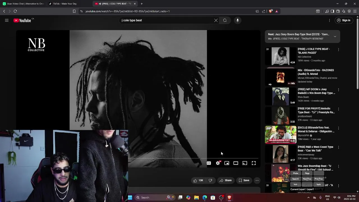Open tab search icon in toolbar
Viewport: 359px width, 202px height.
tap(318, 11)
